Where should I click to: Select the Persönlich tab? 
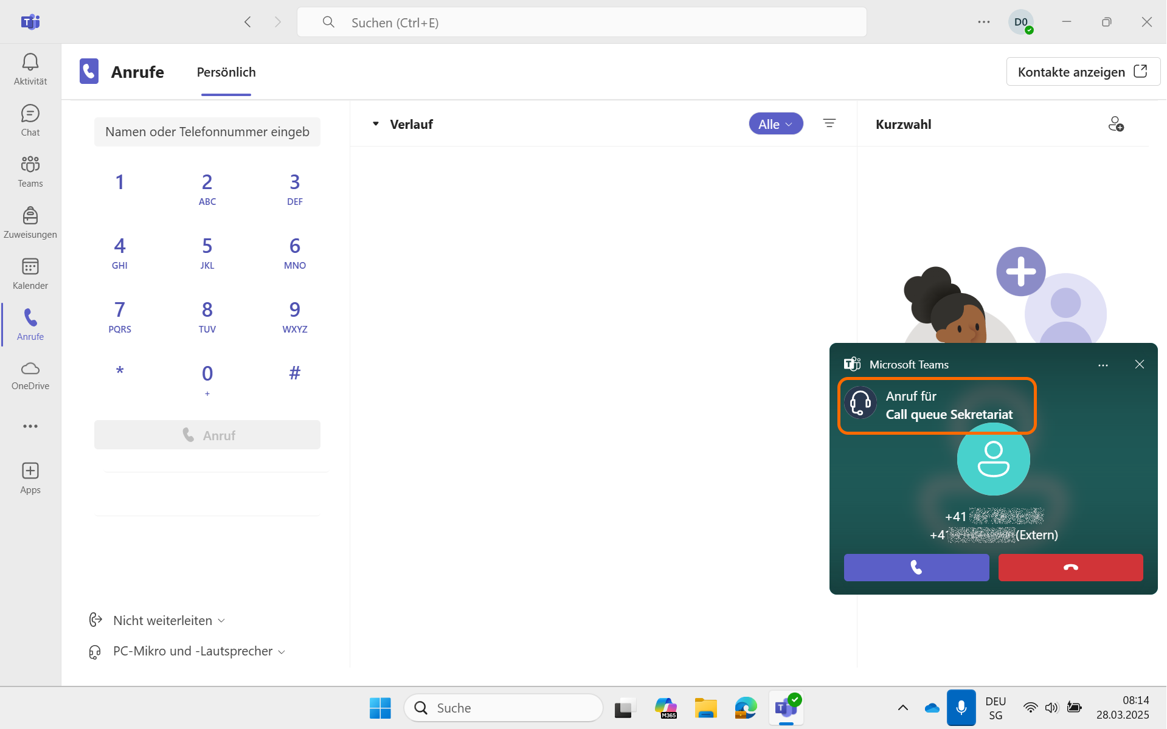pyautogui.click(x=226, y=72)
